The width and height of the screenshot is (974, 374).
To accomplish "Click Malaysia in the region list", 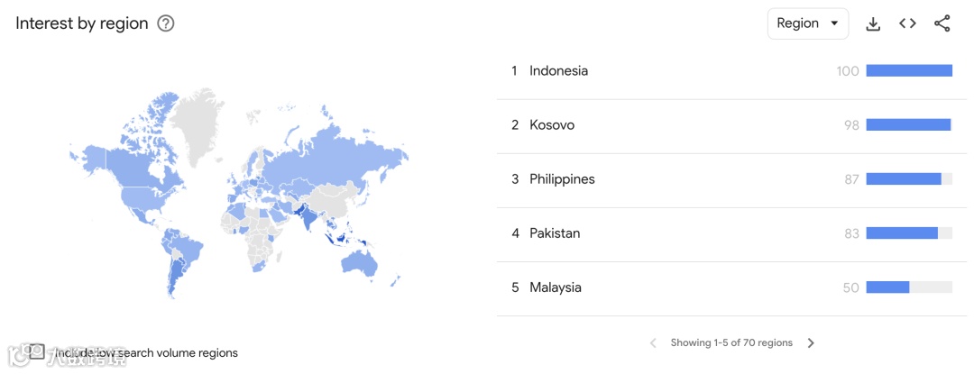I will coord(556,287).
